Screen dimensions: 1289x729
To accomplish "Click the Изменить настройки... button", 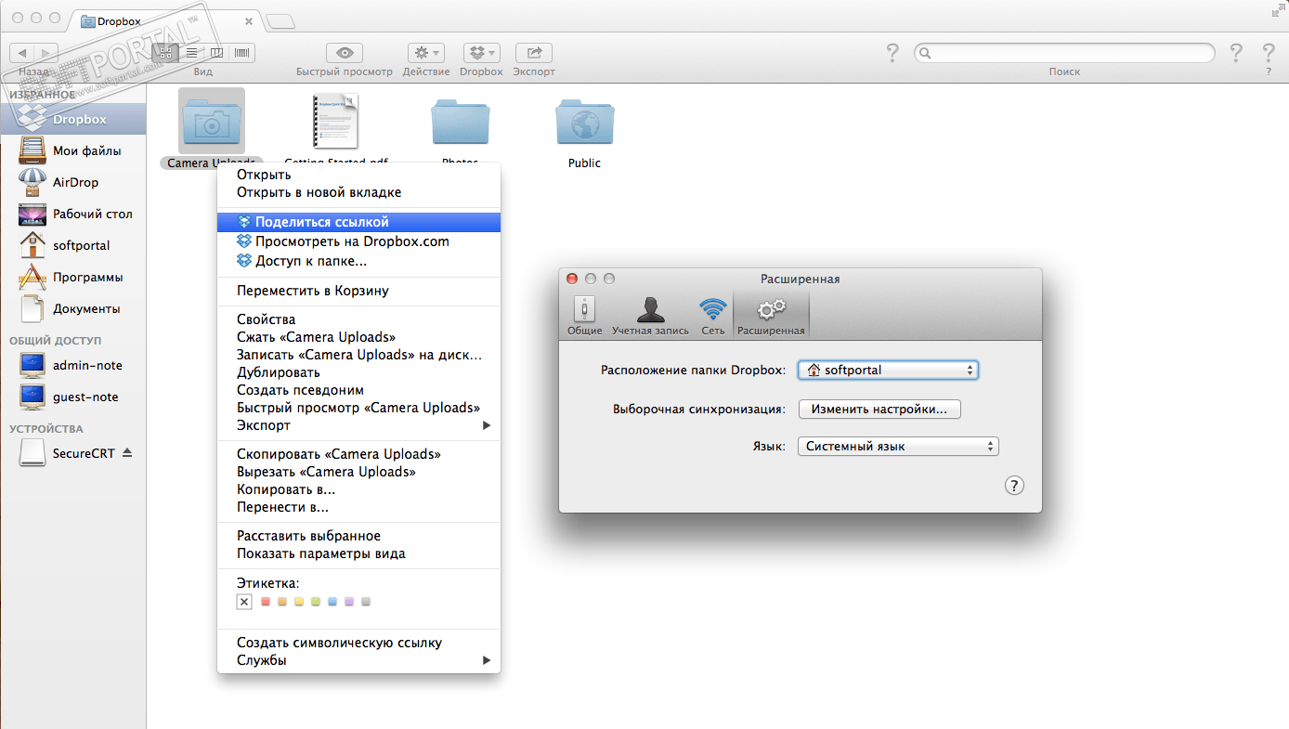I will [x=879, y=409].
